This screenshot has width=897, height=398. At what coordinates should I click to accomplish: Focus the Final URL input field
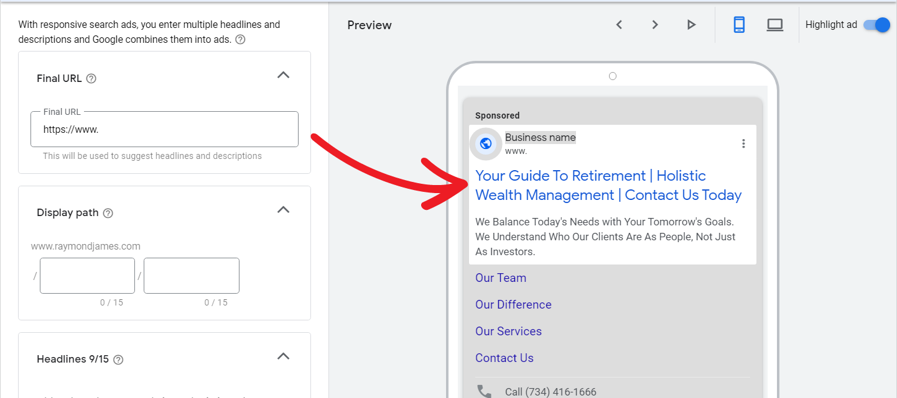point(164,129)
